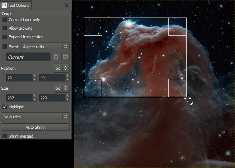Decrease Position X value with down arrow
Image resolution: width=235 pixels, height=168 pixels.
click(x=35, y=80)
